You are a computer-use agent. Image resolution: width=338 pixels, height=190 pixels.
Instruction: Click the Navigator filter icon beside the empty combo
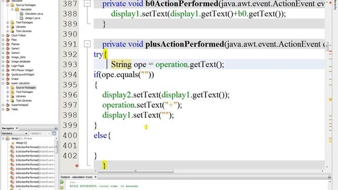(x=54, y=134)
